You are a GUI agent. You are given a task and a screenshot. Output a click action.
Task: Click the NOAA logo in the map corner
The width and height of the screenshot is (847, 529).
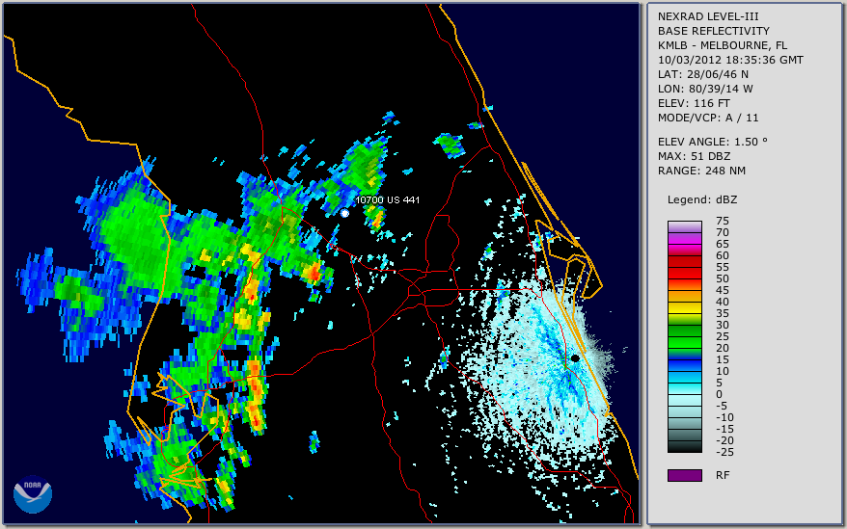click(33, 494)
